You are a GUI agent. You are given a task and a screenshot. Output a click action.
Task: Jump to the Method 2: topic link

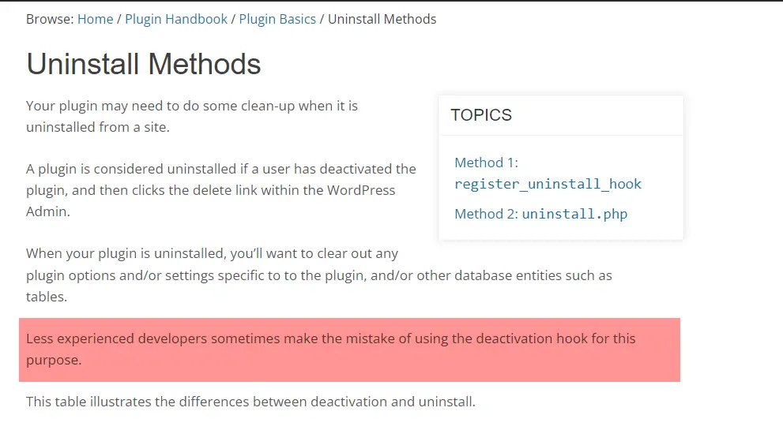(486, 214)
